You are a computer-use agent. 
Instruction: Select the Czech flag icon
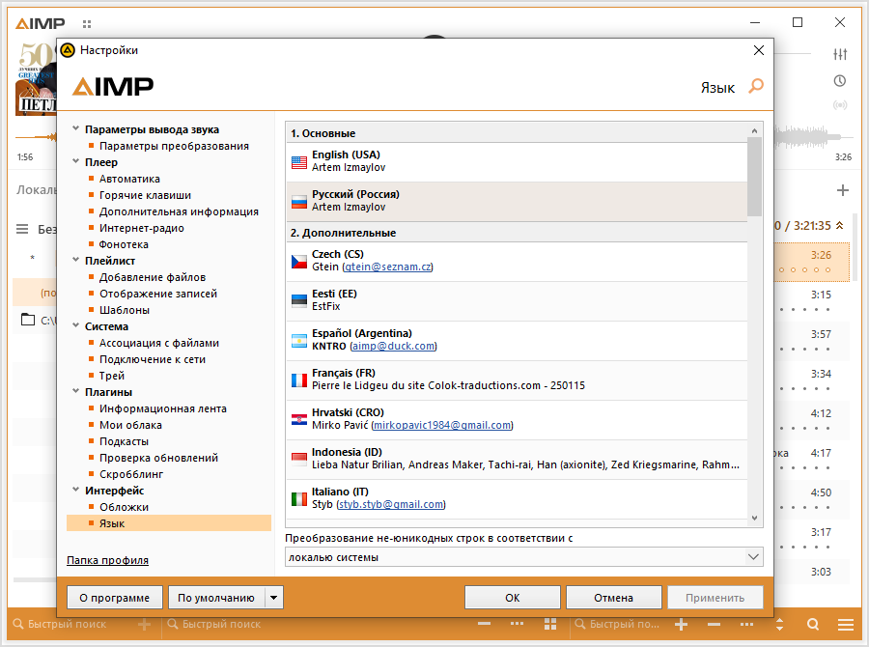[x=299, y=261]
